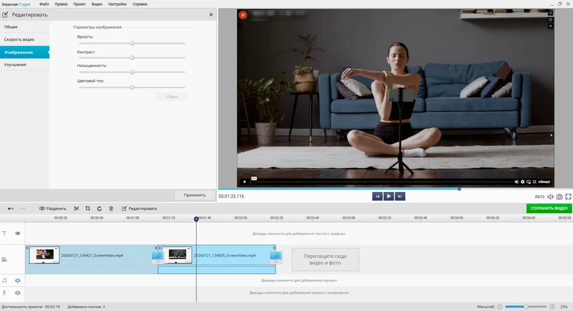Screen dimensions: 573x311
Task: Click the undo arrow icon
Action: (10, 208)
